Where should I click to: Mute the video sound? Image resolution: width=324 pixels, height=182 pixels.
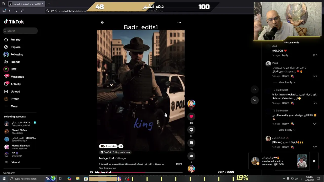[x=102, y=22]
